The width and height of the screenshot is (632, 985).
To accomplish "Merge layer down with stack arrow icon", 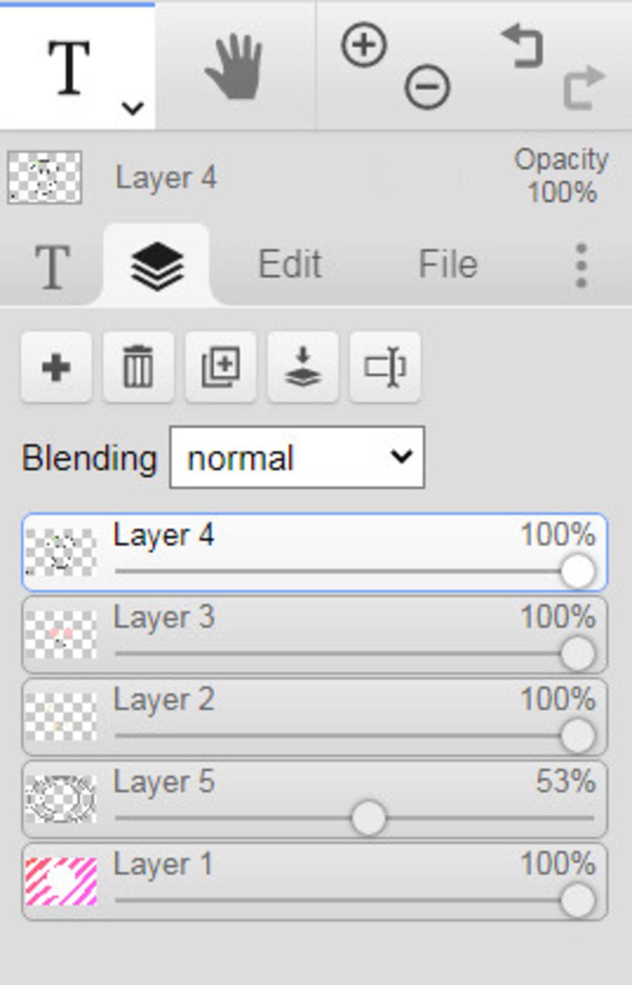I will [302, 367].
